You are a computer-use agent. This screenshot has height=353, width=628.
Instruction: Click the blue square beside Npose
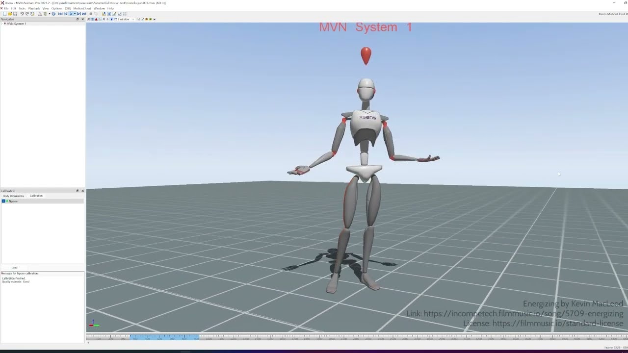click(x=3, y=201)
